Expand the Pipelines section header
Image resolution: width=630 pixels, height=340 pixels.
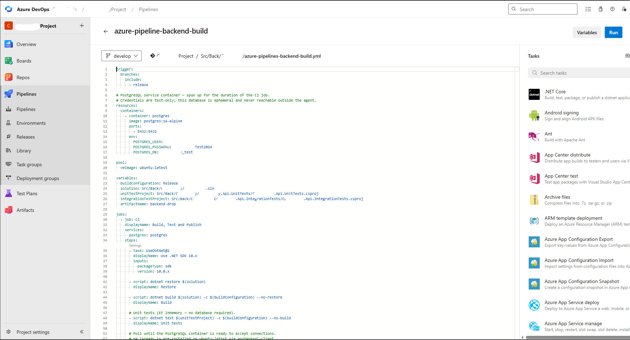pyautogui.click(x=45, y=94)
